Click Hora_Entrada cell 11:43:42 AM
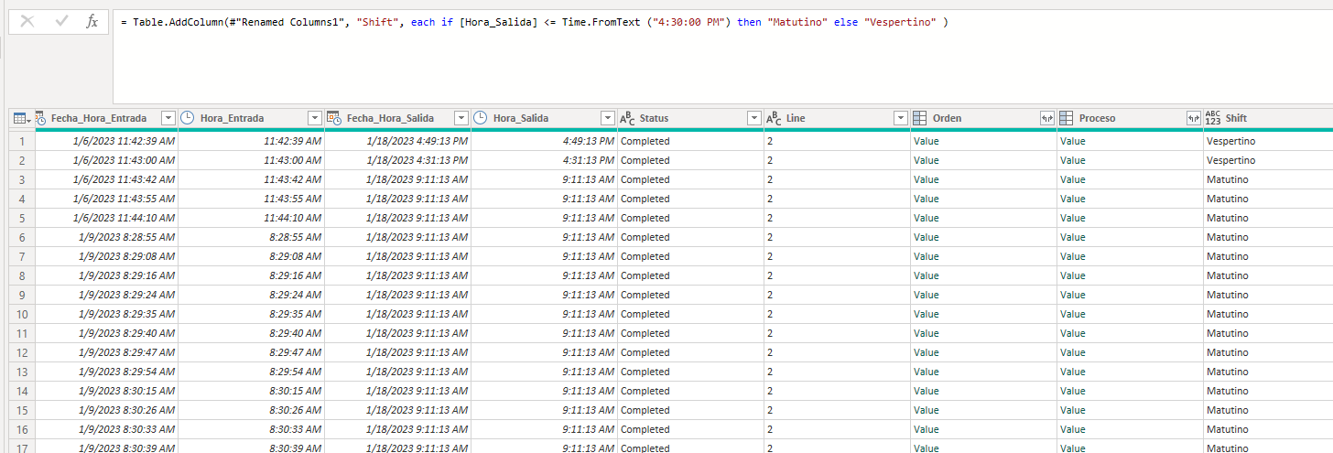 pyautogui.click(x=251, y=179)
